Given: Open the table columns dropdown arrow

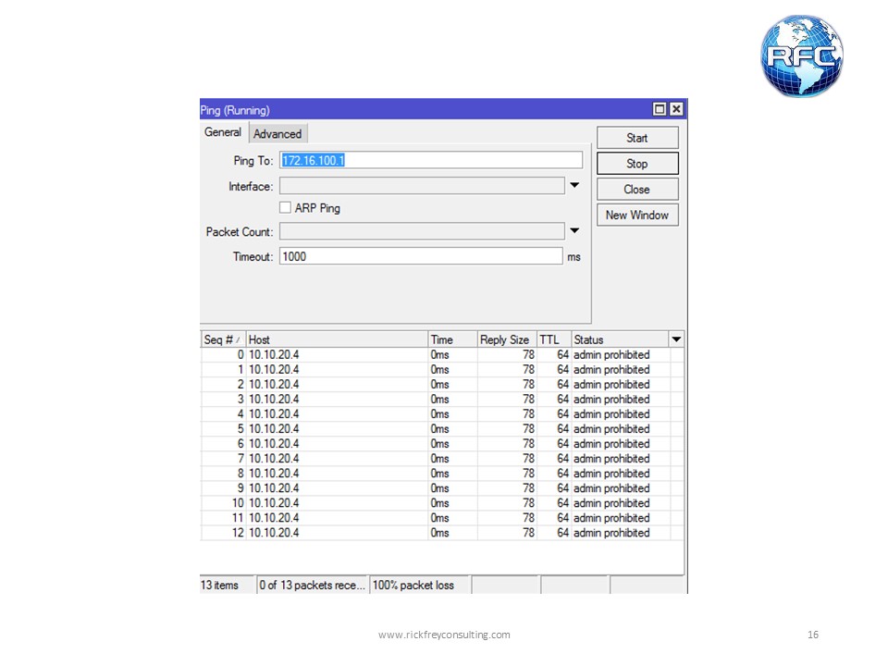Looking at the screenshot, I should [676, 339].
